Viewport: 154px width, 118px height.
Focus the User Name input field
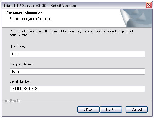pos(77,54)
